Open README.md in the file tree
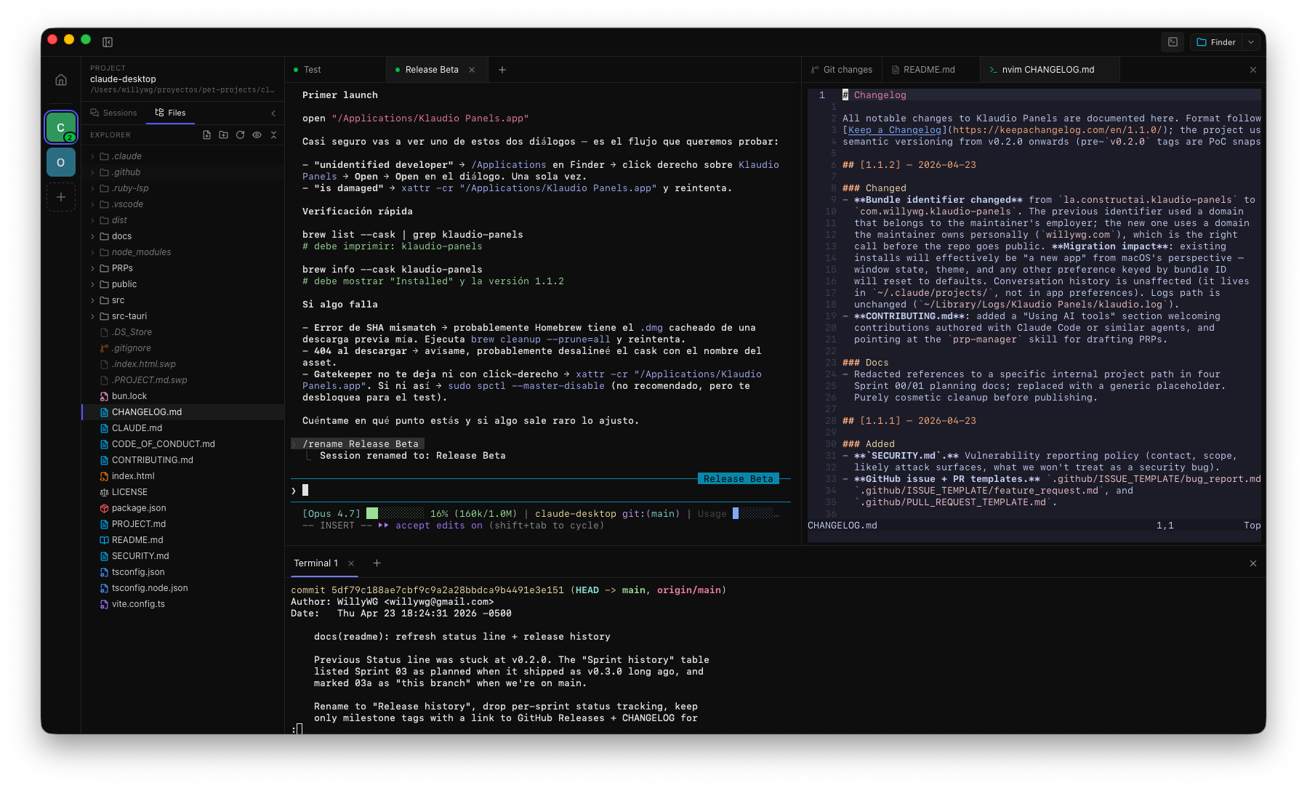 click(x=182, y=540)
